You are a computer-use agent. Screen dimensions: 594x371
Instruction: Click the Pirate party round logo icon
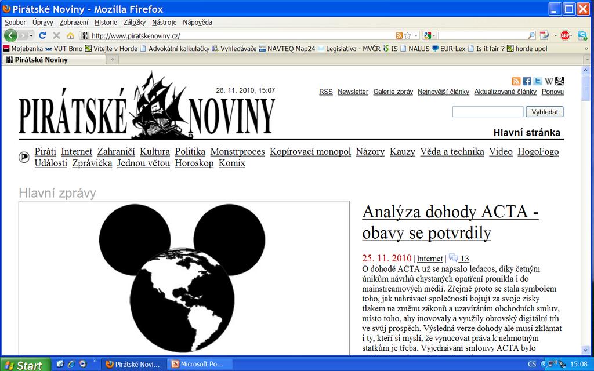pyautogui.click(x=24, y=157)
